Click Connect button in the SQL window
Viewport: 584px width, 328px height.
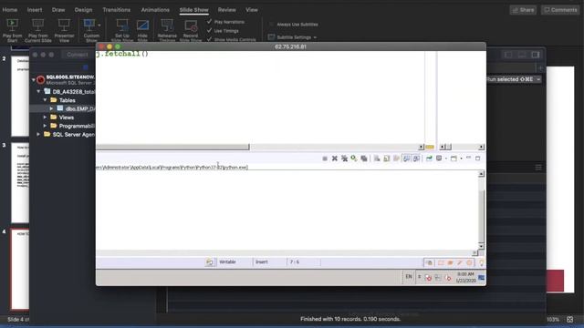[x=77, y=55]
